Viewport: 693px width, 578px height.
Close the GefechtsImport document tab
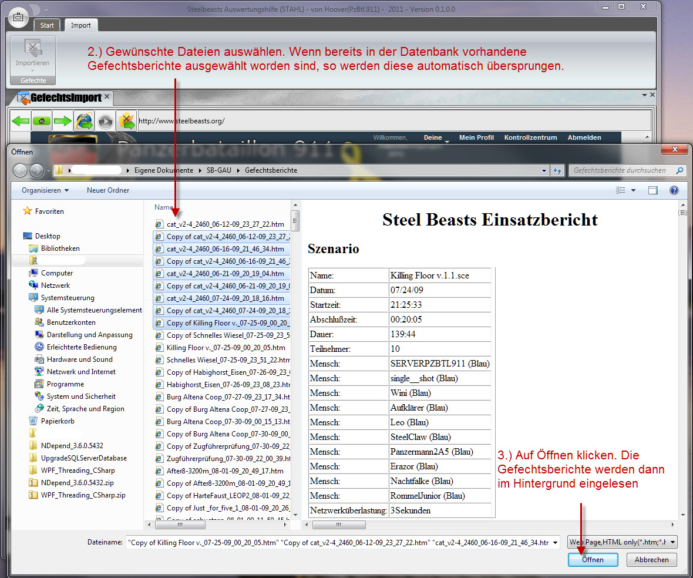click(x=107, y=97)
